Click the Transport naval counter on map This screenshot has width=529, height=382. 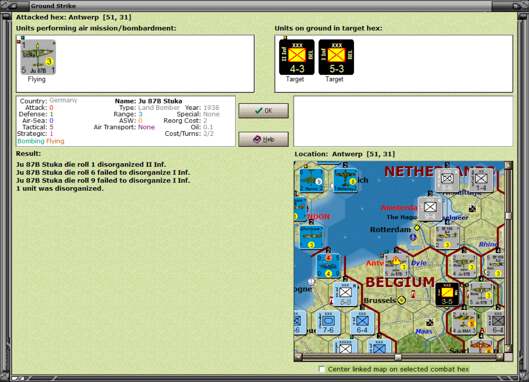[328, 265]
